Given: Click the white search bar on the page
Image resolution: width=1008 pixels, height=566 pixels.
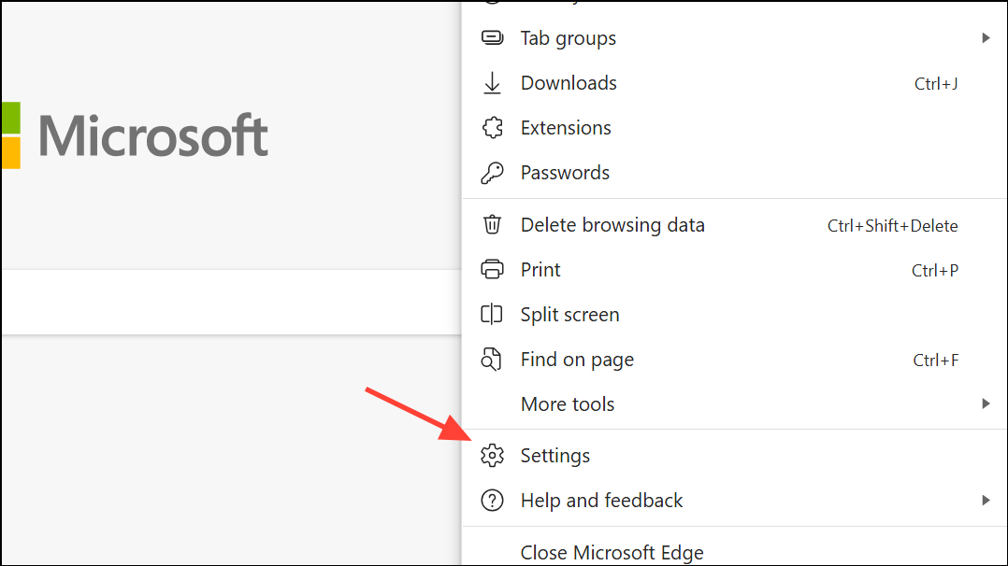Looking at the screenshot, I should (x=232, y=302).
